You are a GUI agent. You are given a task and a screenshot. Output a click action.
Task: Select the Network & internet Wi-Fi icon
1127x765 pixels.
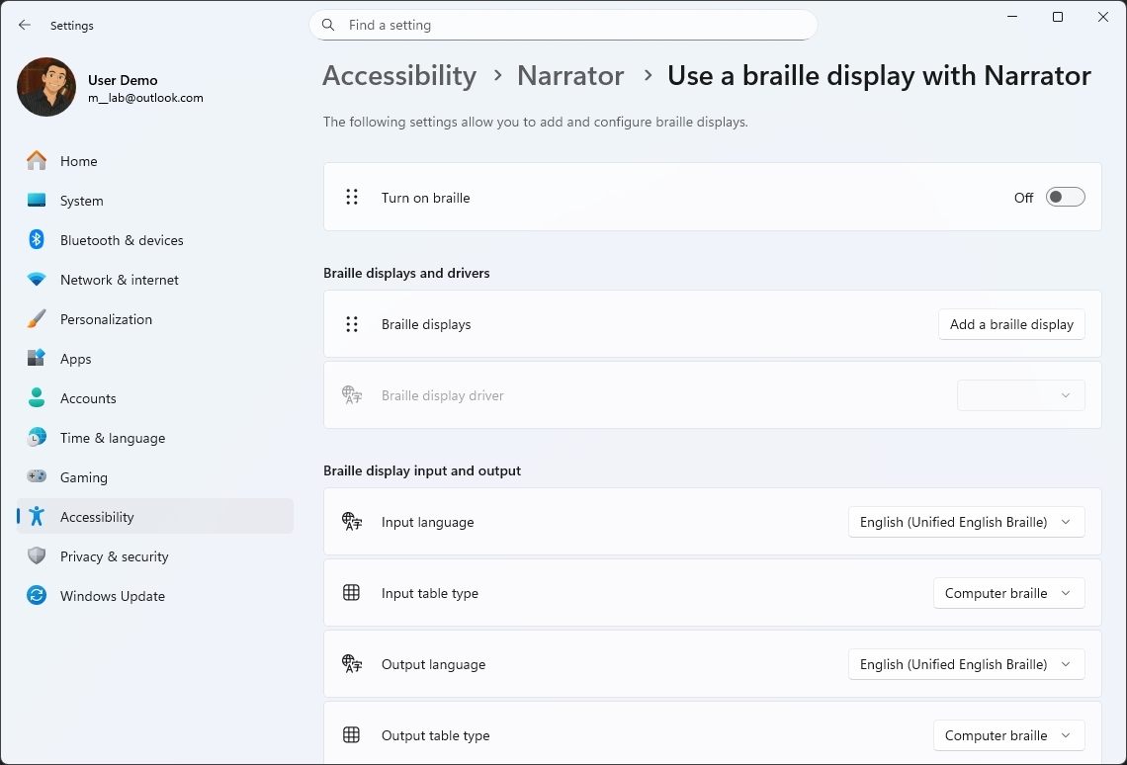click(x=37, y=280)
